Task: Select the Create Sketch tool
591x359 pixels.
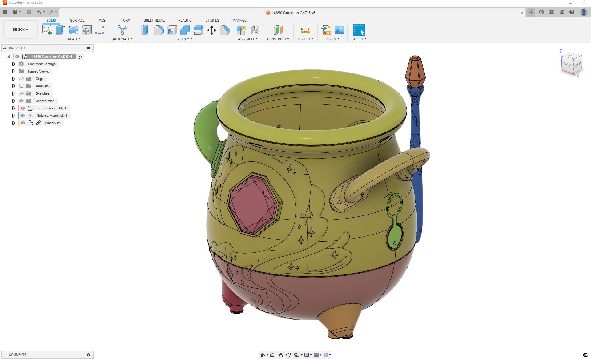Action: tap(47, 30)
